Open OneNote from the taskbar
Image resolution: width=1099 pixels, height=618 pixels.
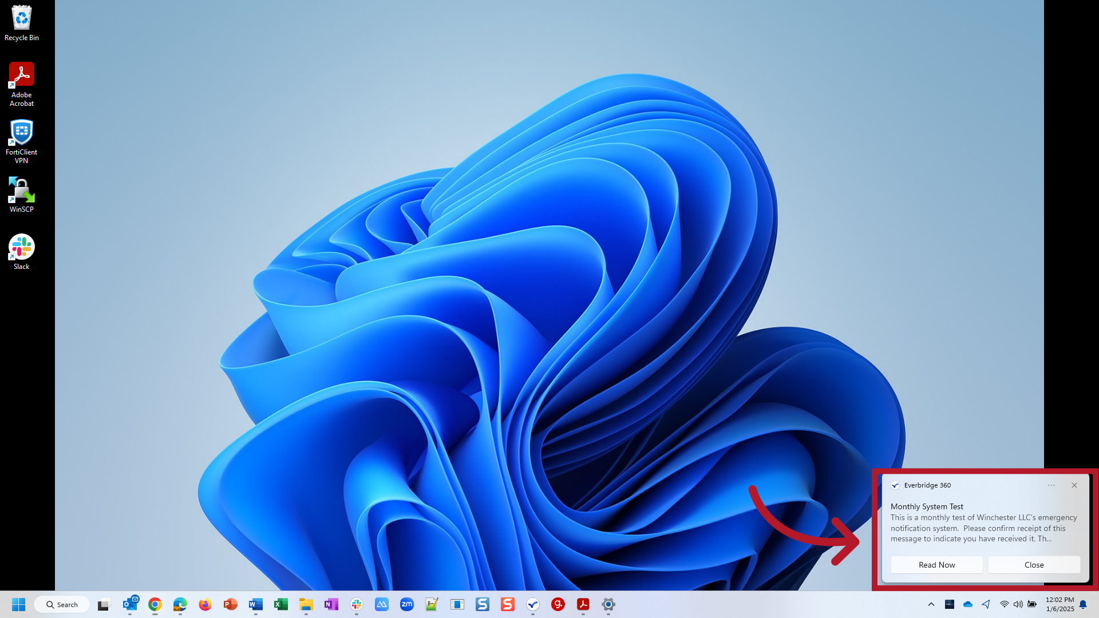331,604
